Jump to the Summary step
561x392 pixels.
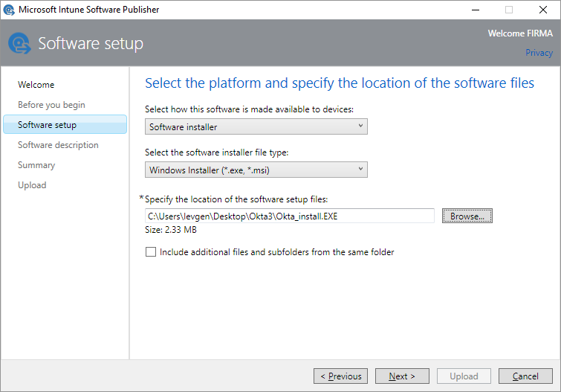(36, 165)
